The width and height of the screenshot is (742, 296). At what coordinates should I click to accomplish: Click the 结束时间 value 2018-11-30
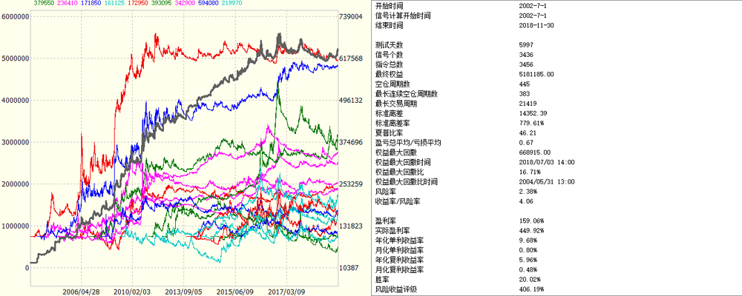tap(537, 25)
